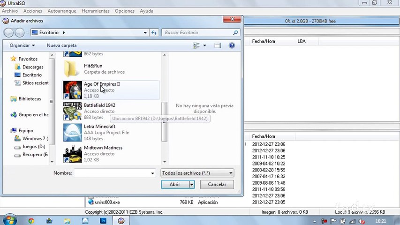The height and width of the screenshot is (225, 400).
Task: Close the Añadir archivos dialog
Action: click(x=232, y=19)
